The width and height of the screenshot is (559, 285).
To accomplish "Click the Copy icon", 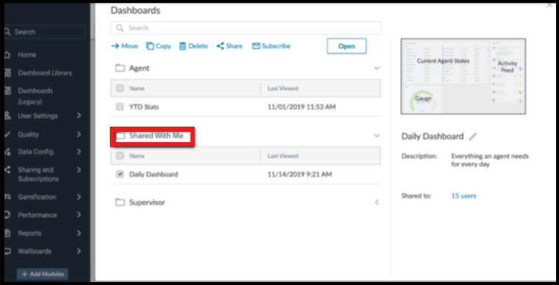I will [x=150, y=46].
